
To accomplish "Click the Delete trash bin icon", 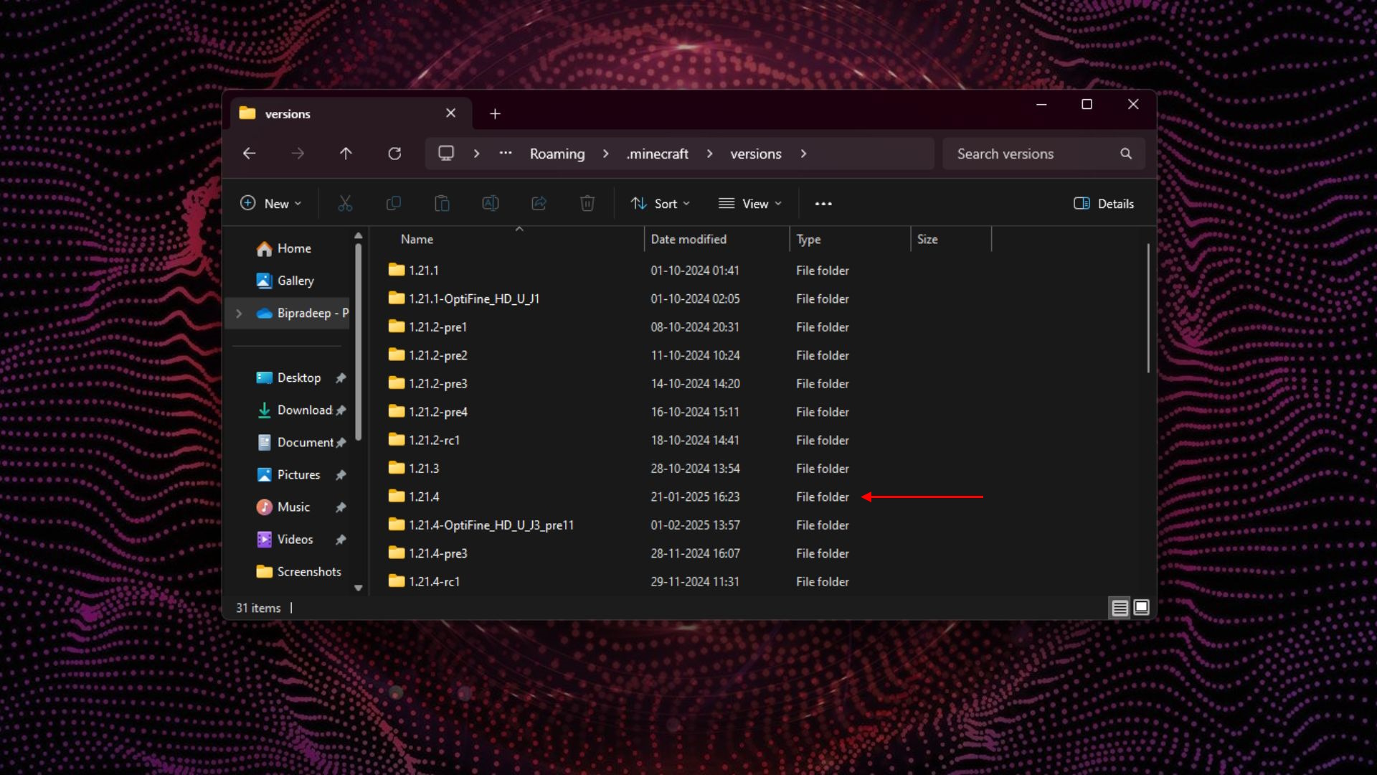I will 587,204.
